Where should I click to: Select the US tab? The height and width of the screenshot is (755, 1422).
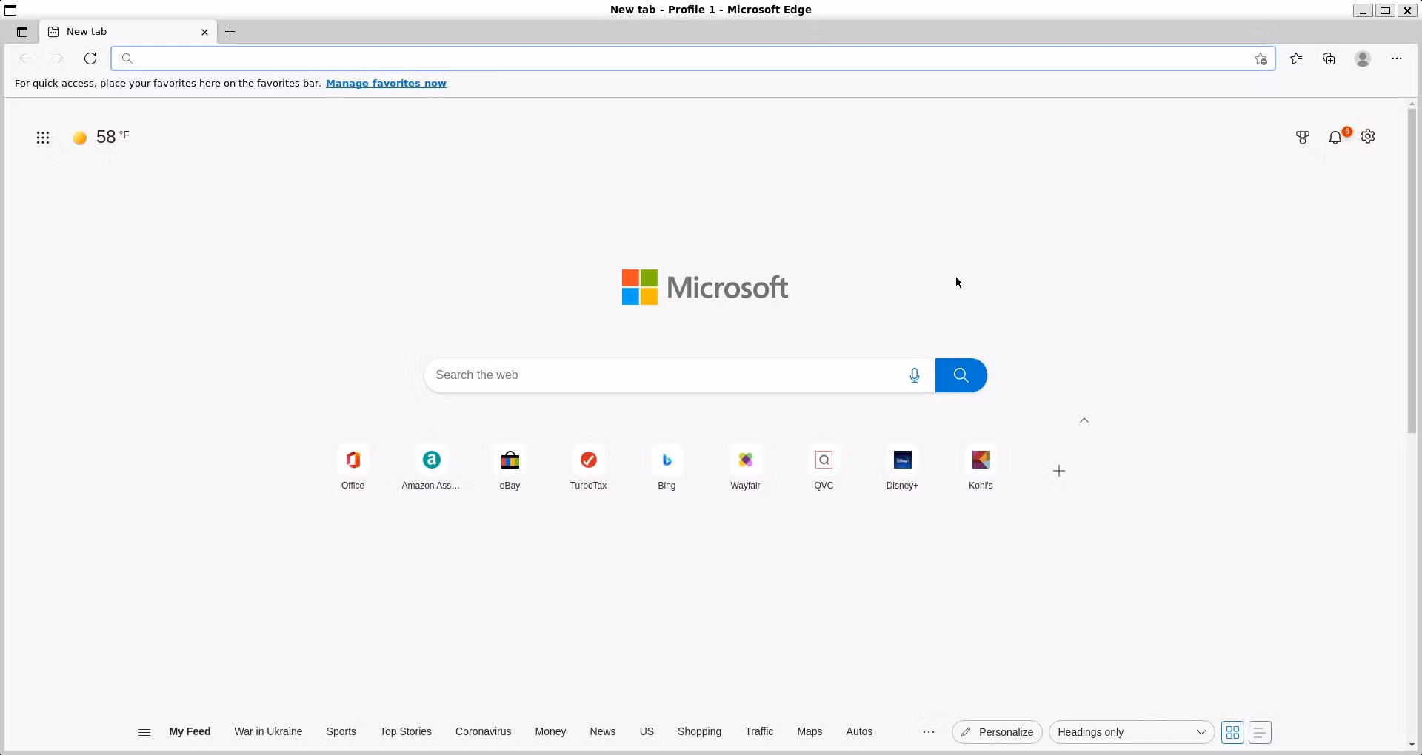pos(647,731)
